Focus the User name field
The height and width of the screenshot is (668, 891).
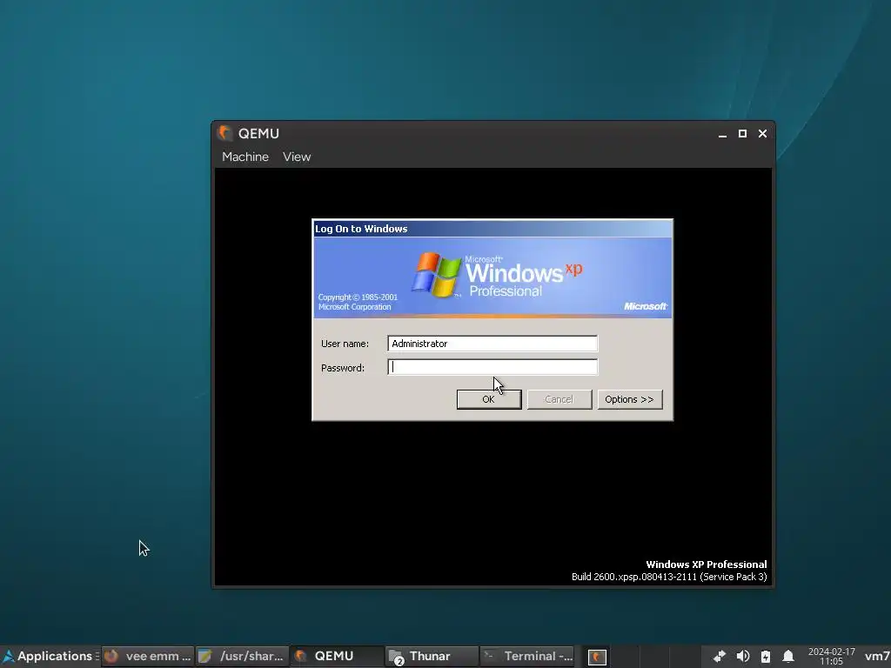(492, 343)
